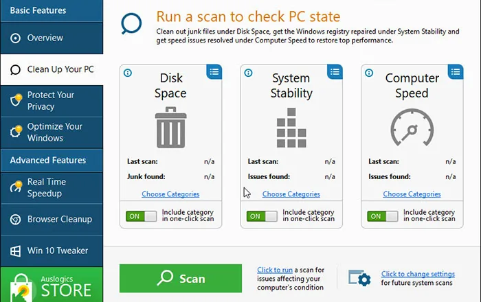481x302 pixels.
Task: Open System Stability list details icon
Action: (335, 71)
